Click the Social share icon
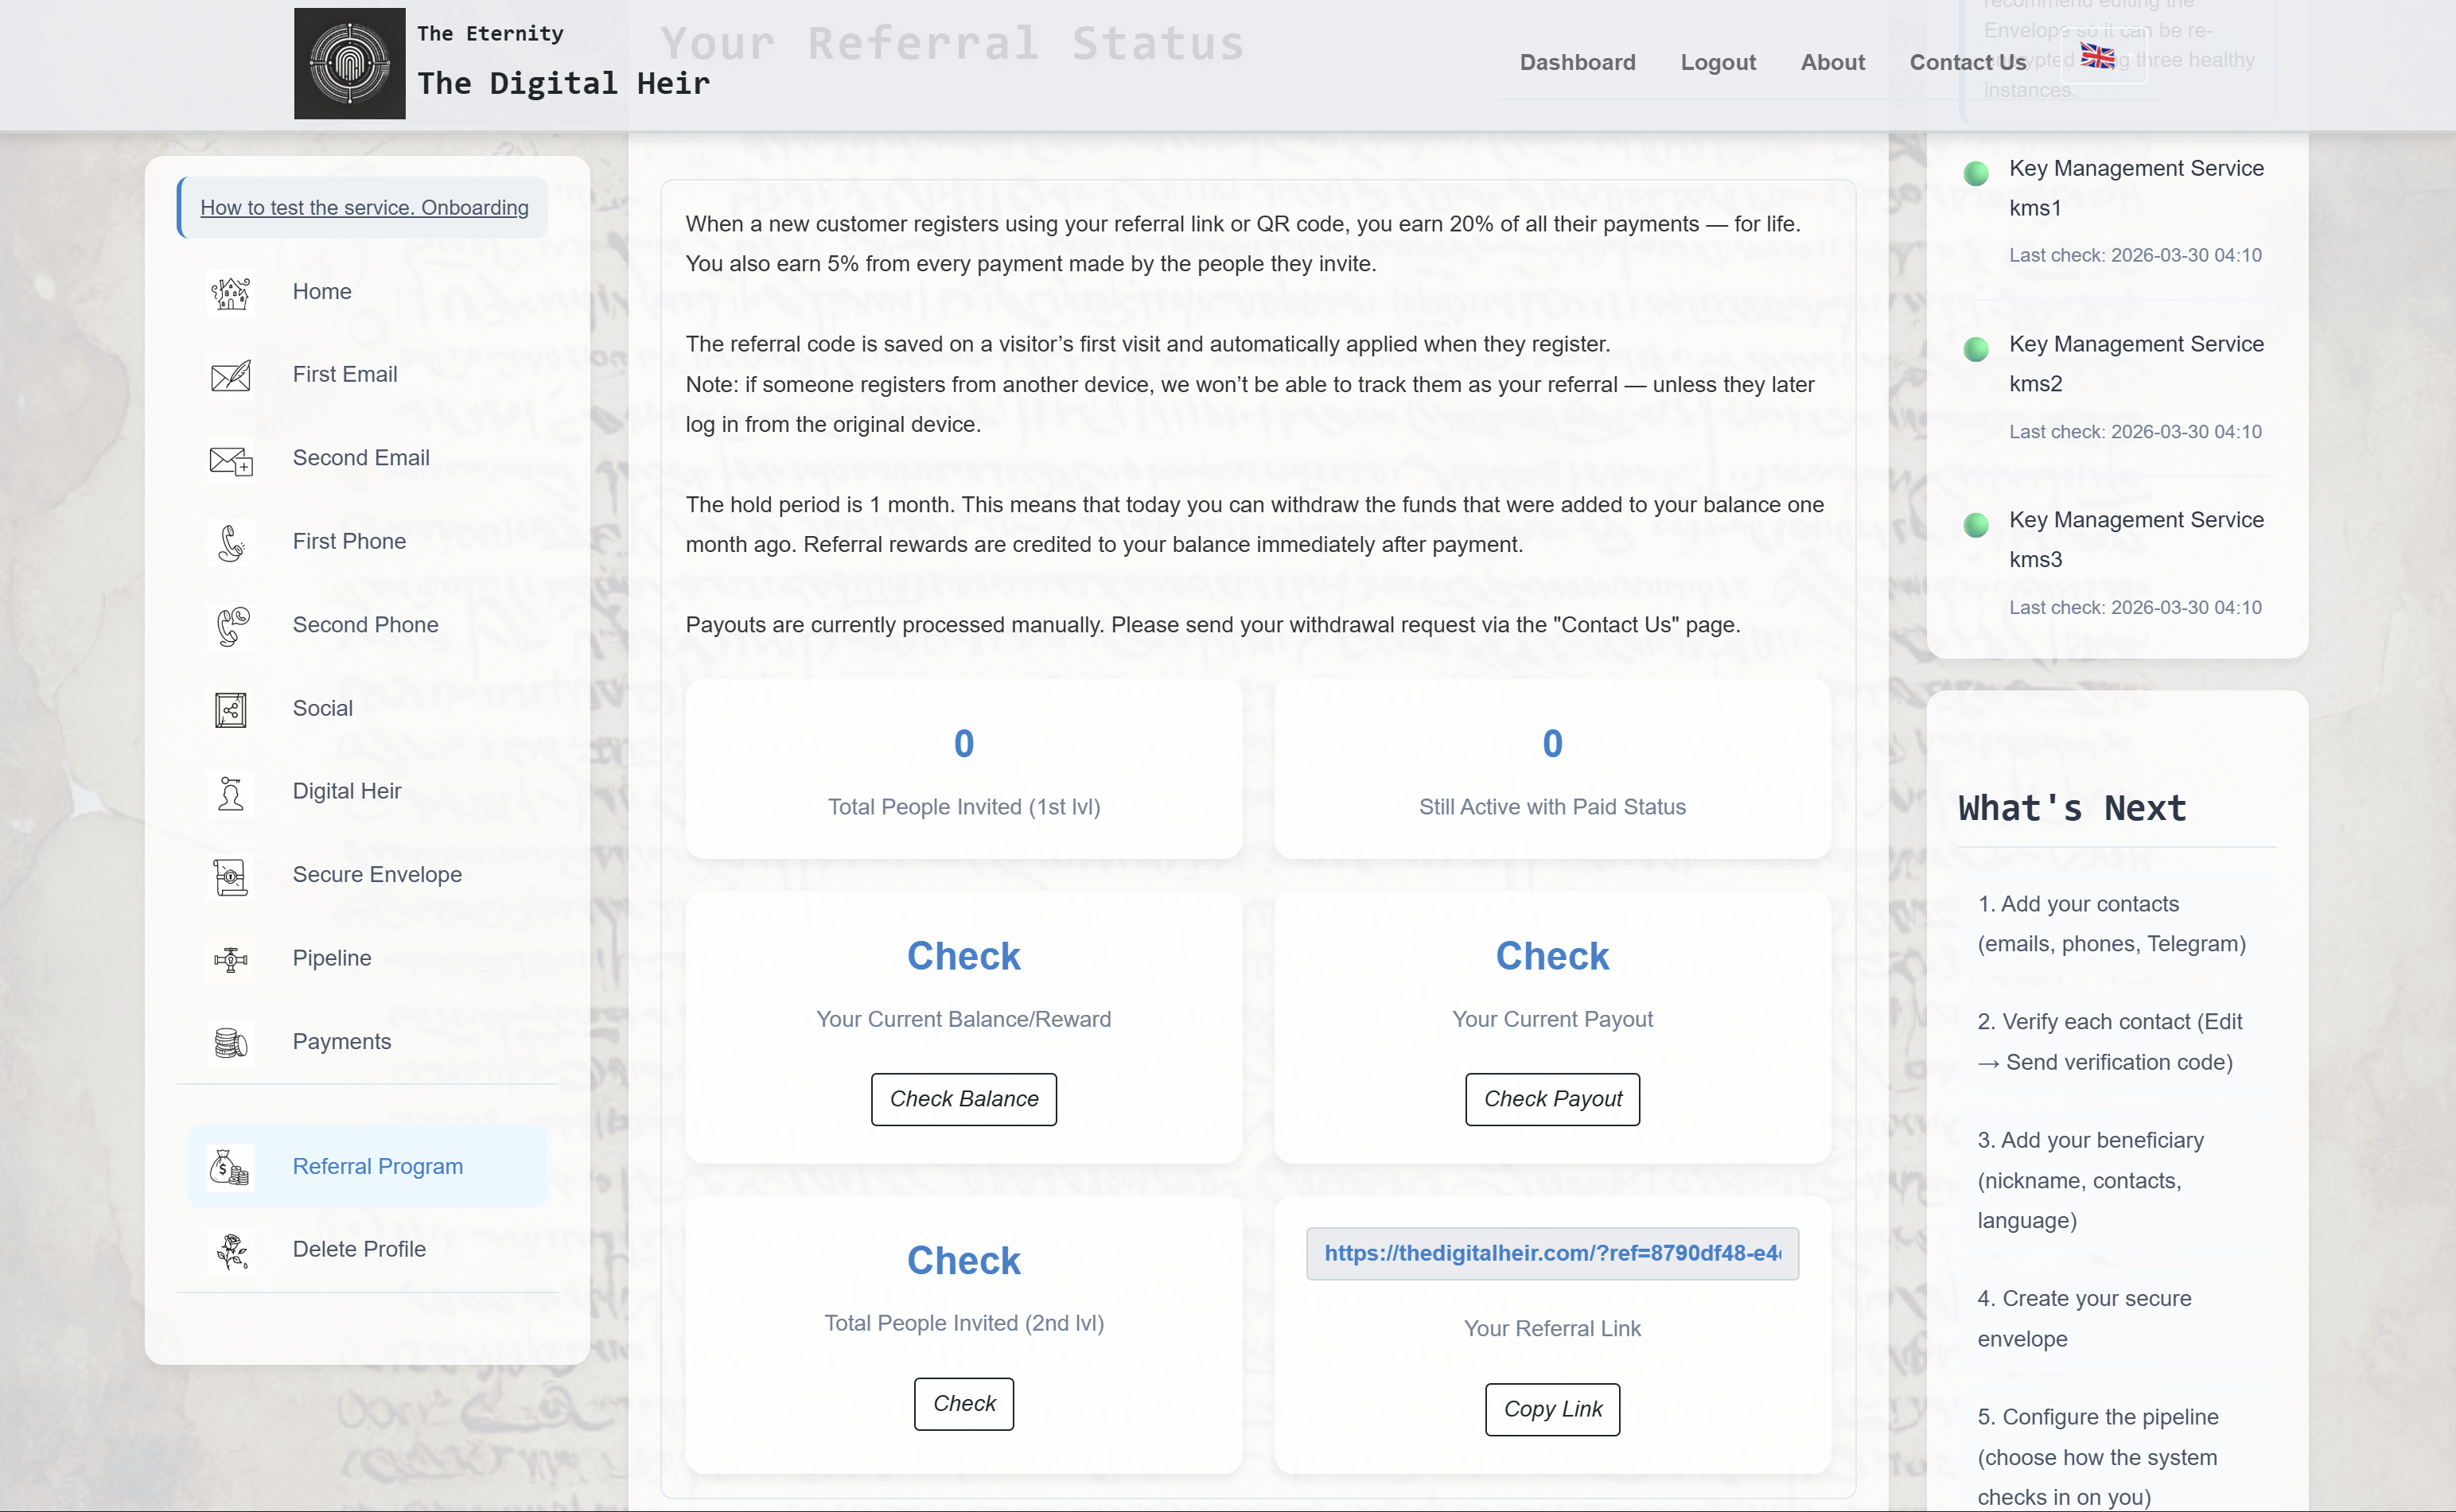The width and height of the screenshot is (2456, 1512). pyautogui.click(x=231, y=709)
